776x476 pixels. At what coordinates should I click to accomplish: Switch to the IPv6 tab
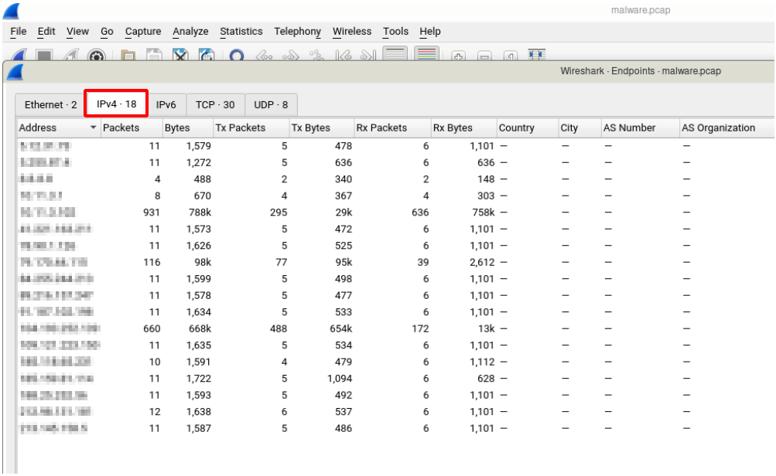coord(166,105)
